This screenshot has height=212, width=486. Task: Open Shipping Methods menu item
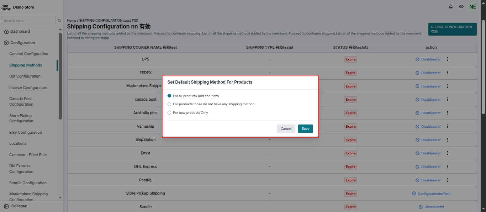click(x=26, y=65)
